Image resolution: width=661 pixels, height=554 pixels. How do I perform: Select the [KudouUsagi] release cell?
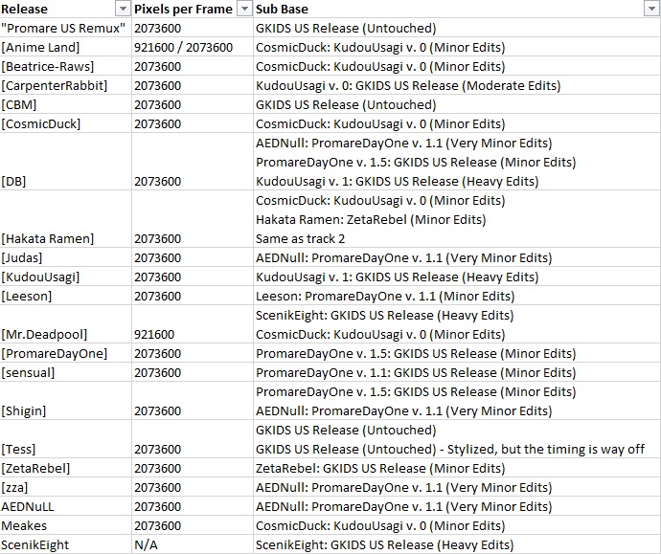(66, 277)
